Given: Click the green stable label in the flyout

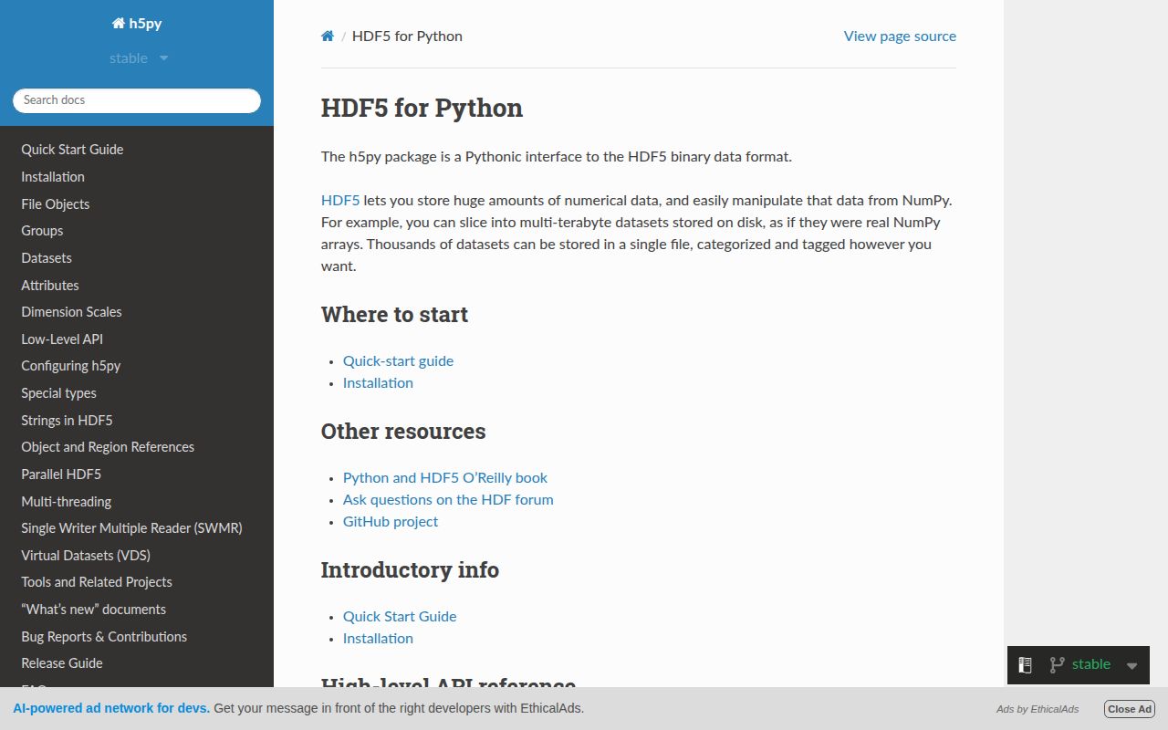Looking at the screenshot, I should click(1091, 664).
